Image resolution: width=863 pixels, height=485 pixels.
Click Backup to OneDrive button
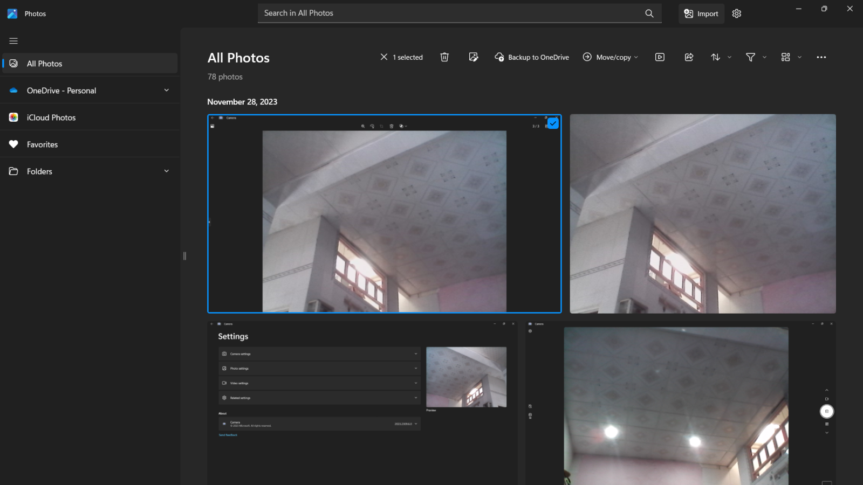[532, 57]
